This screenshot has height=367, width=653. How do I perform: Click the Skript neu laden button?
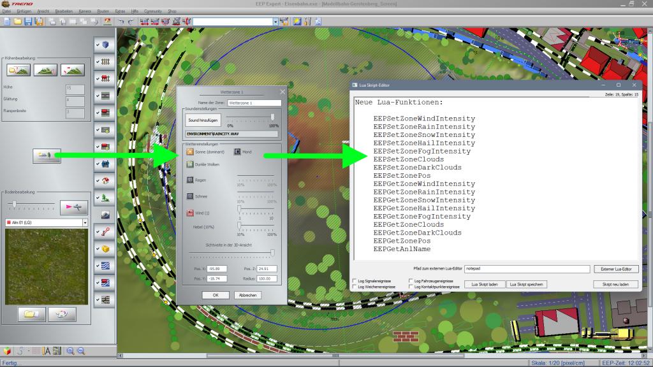click(x=615, y=285)
